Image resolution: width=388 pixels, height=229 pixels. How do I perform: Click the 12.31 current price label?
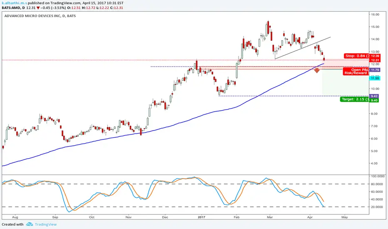tap(375, 60)
